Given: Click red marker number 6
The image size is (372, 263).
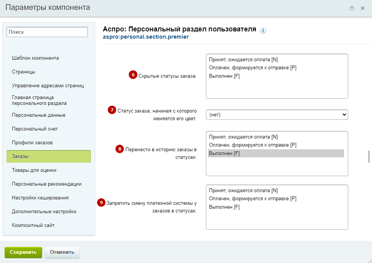Looking at the screenshot, I should [x=133, y=75].
